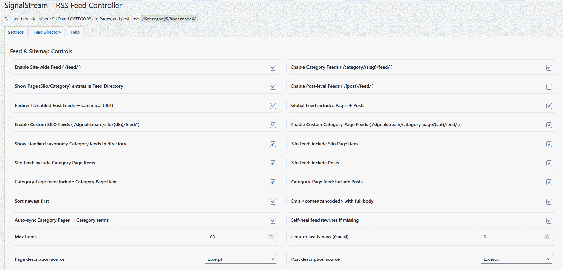Uncheck Self-heal feed rewrites if missing
The image size is (563, 270).
pos(549,221)
